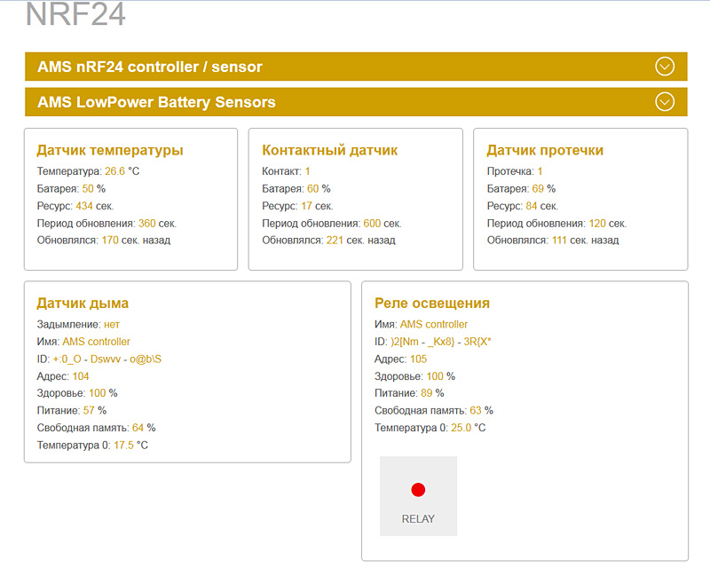Select the Контактный датчик card title
The image size is (710, 576).
pyautogui.click(x=330, y=150)
